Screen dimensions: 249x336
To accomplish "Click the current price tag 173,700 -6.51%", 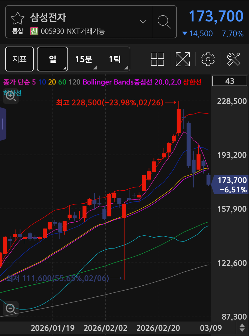I will click(x=231, y=185).
